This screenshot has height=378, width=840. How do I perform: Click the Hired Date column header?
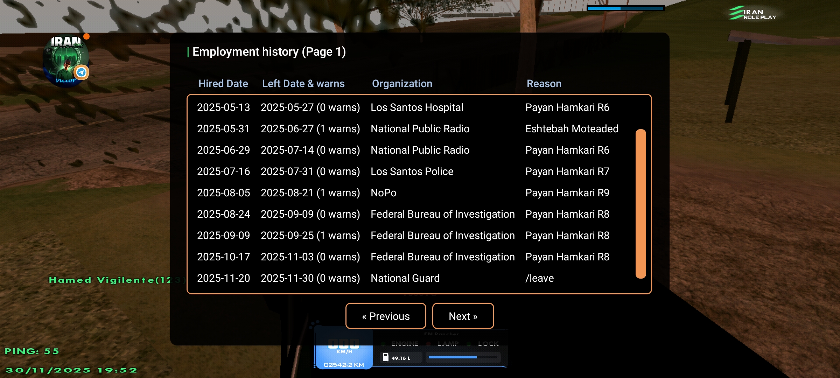[223, 84]
